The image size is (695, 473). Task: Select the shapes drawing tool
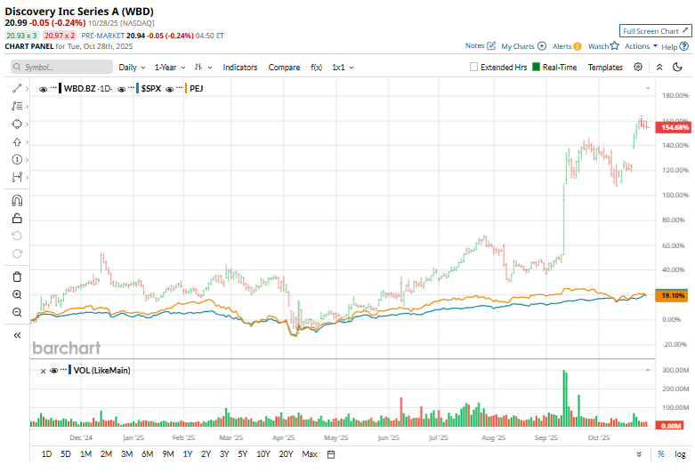pyautogui.click(x=17, y=124)
